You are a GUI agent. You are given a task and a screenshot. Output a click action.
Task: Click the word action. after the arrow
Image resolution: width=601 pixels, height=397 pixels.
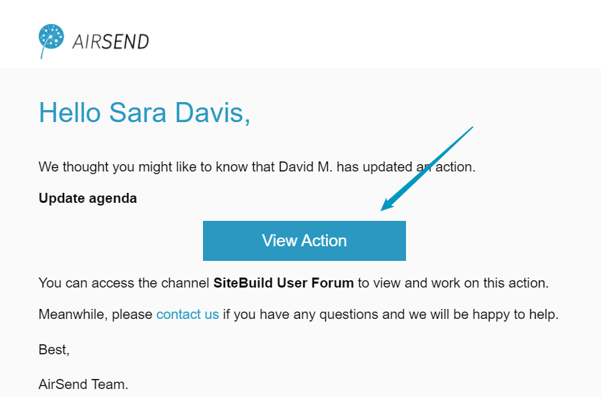(455, 167)
